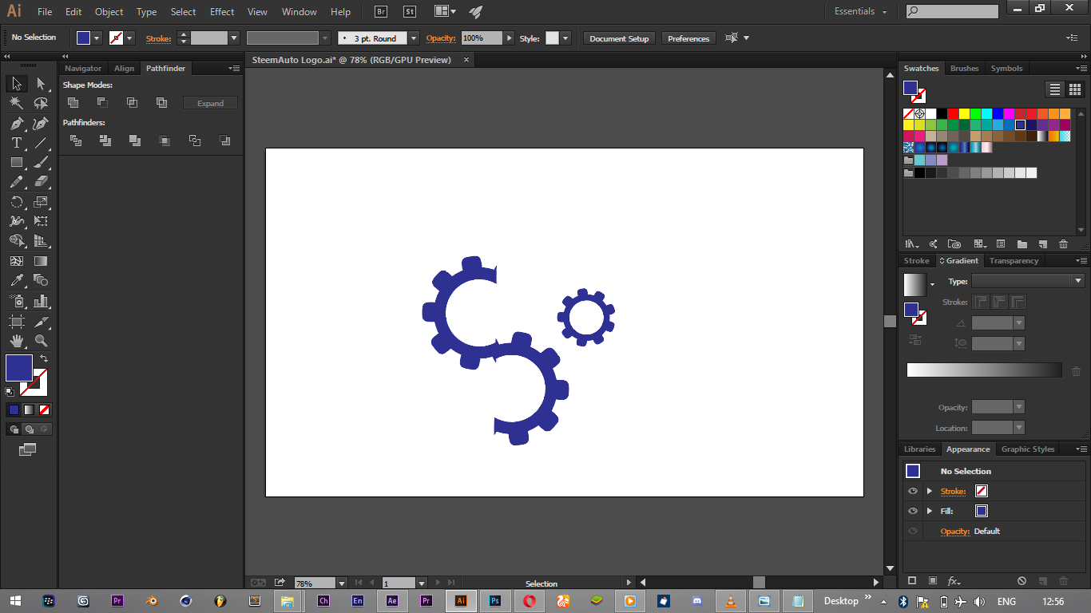Screen dimensions: 1091x613
Task: Choose the Direct Selection tool
Action: [41, 84]
